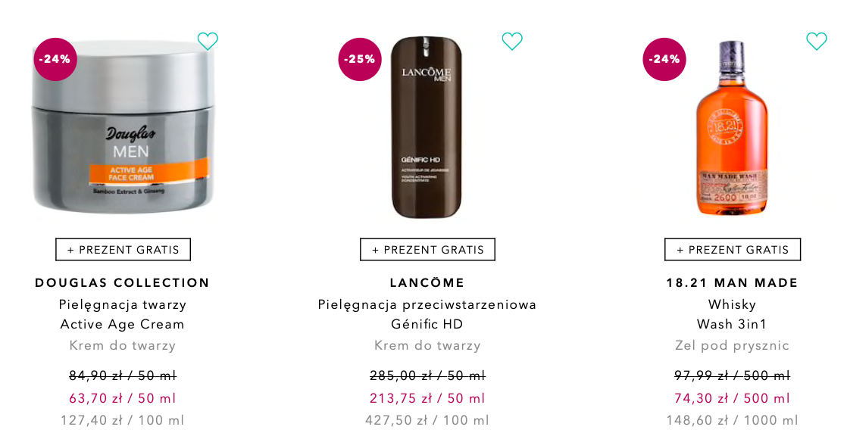This screenshot has width=847, height=433.
Task: Toggle wishlist heart for Lancôme Génific HD
Action: coord(512,42)
